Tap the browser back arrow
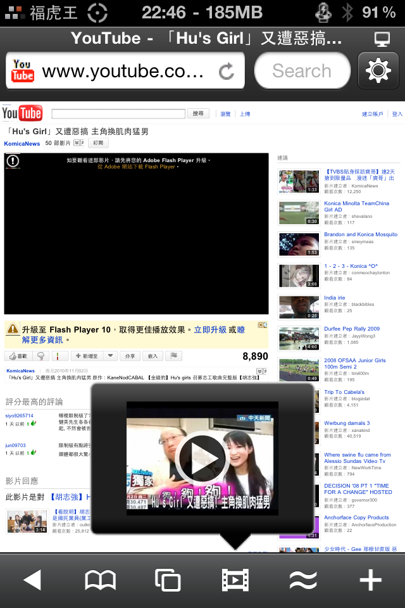The height and width of the screenshot is (608, 405). click(x=32, y=580)
